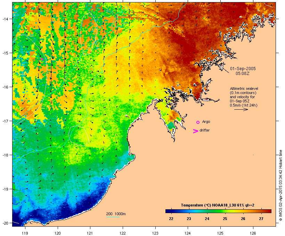This screenshot has height=236, width=285.
Task: Click the '05:08Z' time label
Action: [x=243, y=74]
